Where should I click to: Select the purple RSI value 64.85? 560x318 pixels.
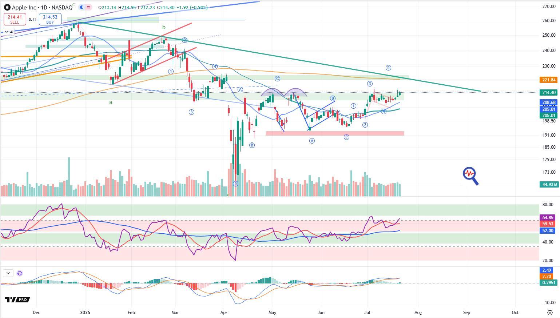point(548,218)
